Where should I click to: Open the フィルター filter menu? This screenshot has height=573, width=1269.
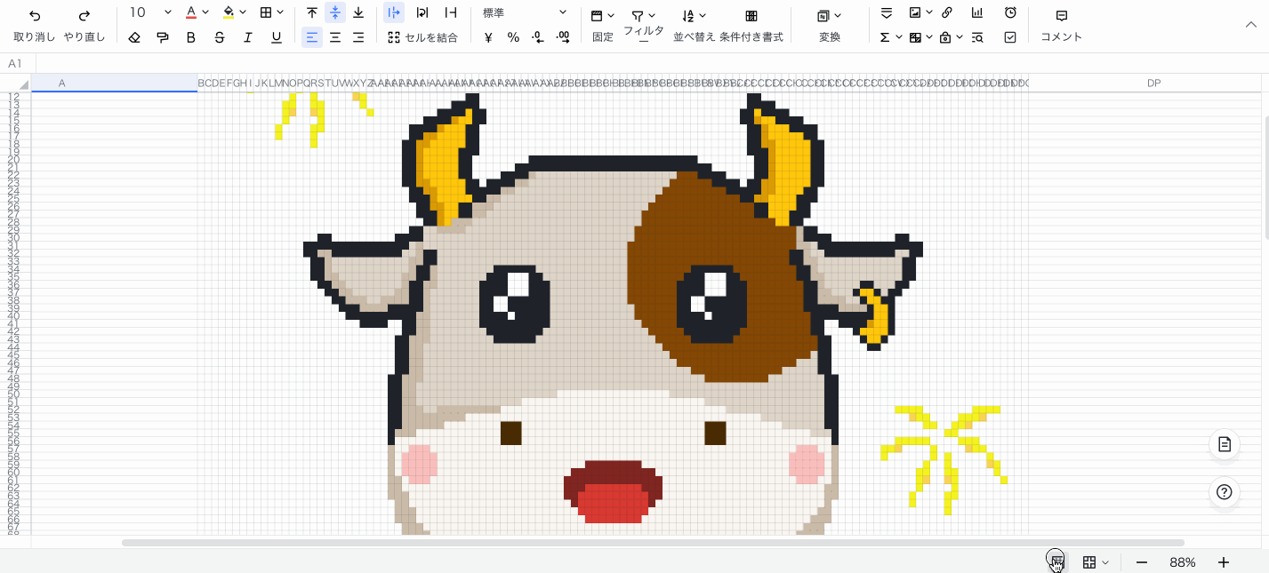(x=644, y=25)
